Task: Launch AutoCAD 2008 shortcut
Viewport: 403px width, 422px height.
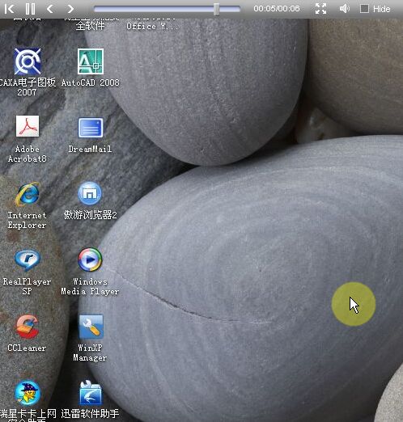Action: click(91, 61)
